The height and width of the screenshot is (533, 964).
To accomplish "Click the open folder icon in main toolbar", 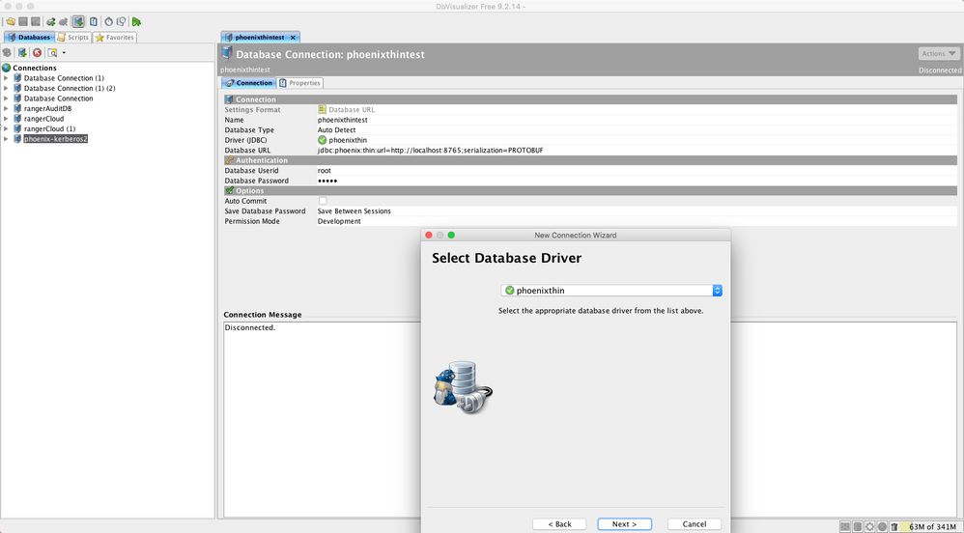I will (x=10, y=21).
